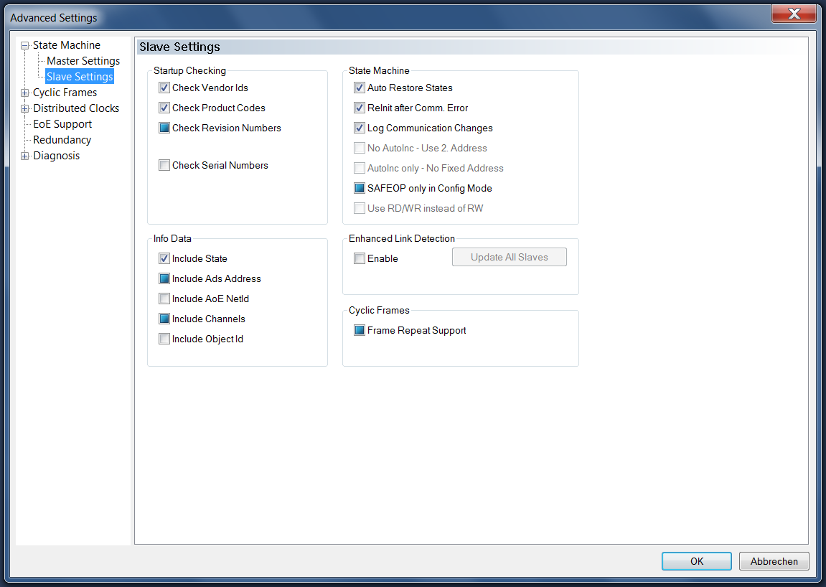Click the Advanced Settings window title

[54, 18]
